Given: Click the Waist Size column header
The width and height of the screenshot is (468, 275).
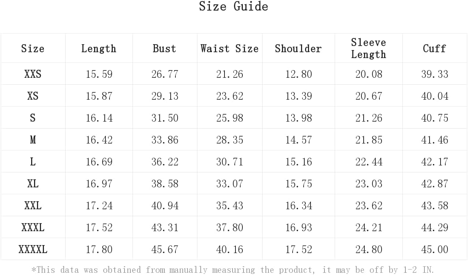Looking at the screenshot, I should 230,49.
